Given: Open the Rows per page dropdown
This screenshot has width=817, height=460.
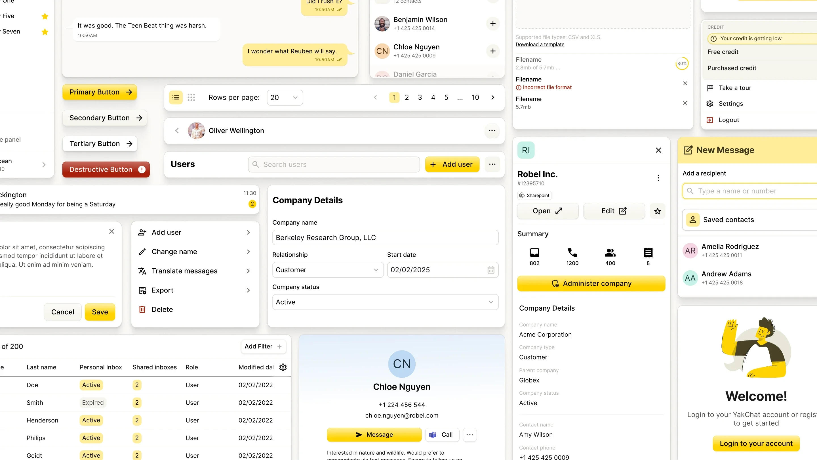Looking at the screenshot, I should pyautogui.click(x=284, y=97).
